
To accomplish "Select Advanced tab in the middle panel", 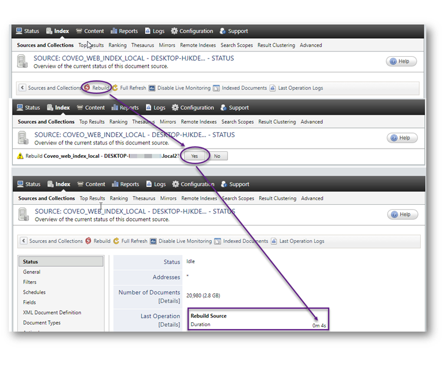I will click(312, 122).
